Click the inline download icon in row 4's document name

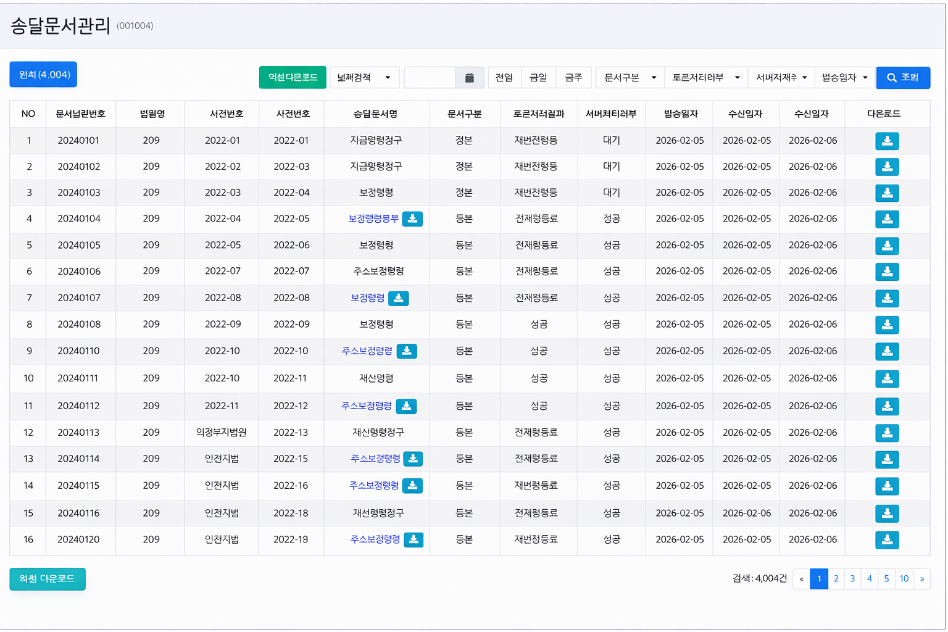[x=412, y=218]
